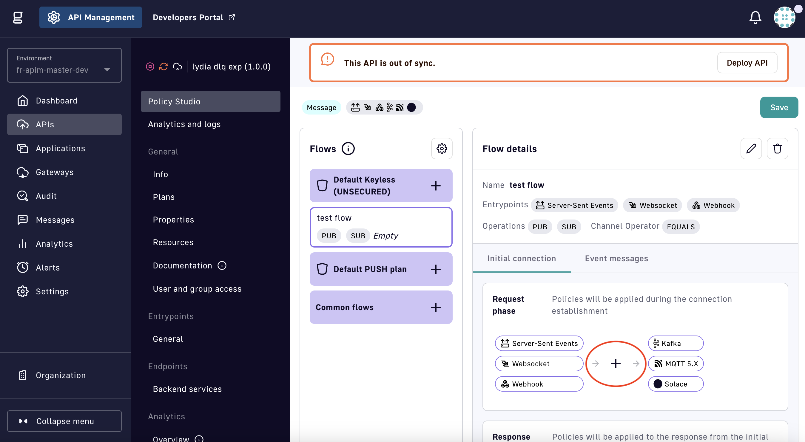
Task: Click the edit pencil in Flow details
Action: 751,149
